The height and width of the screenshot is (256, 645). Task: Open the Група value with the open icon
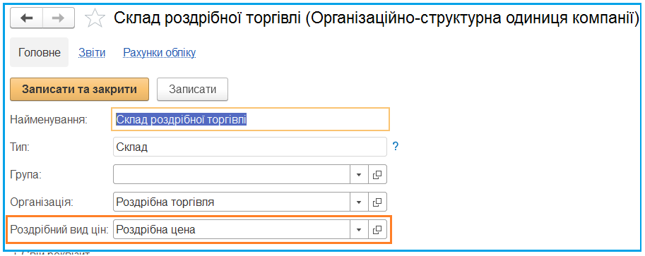pos(377,175)
